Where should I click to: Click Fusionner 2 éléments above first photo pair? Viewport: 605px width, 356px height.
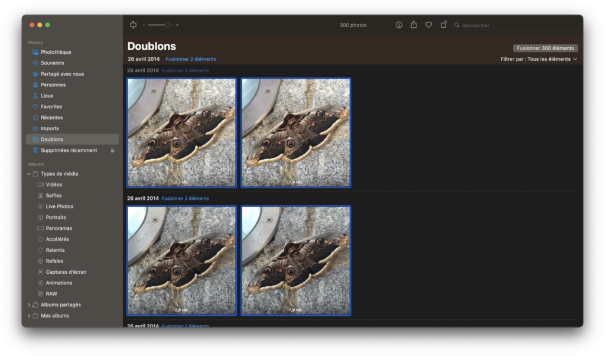point(185,70)
